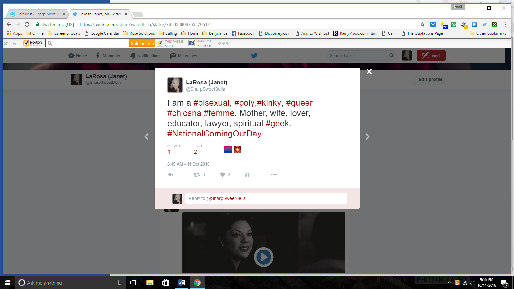
Task: View tweet analytics via the bar chart icon
Action: point(247,174)
